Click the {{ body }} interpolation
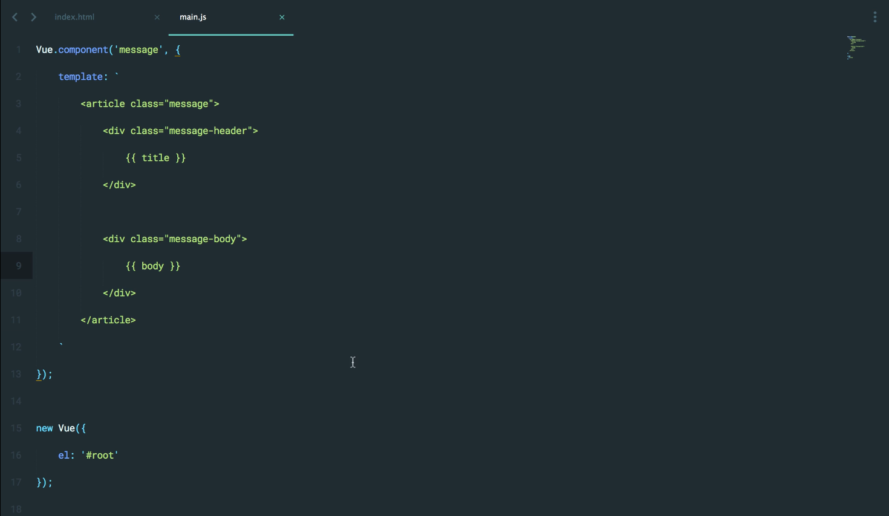The height and width of the screenshot is (516, 889). click(x=152, y=266)
